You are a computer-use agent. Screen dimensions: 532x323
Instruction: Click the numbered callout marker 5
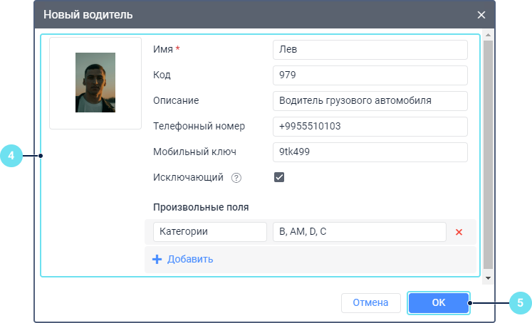tap(520, 303)
